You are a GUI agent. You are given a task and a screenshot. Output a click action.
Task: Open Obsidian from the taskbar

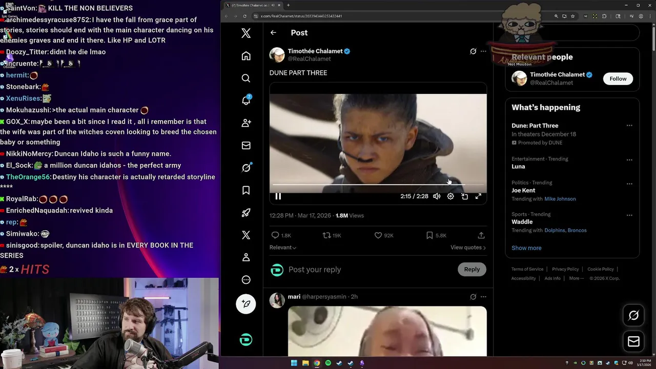point(362,363)
